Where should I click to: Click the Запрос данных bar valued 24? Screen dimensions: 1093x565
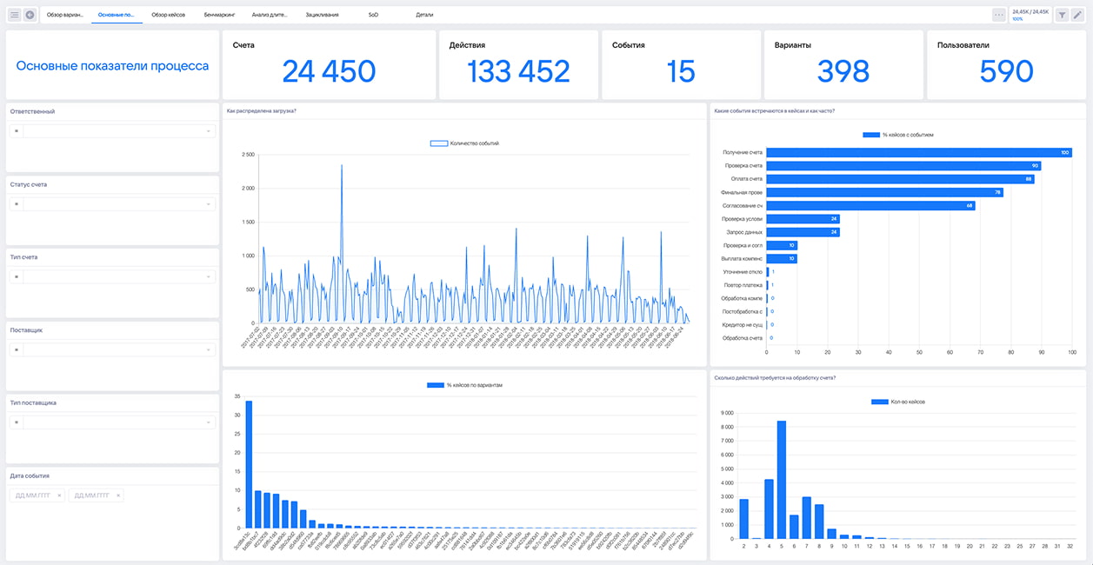point(803,232)
